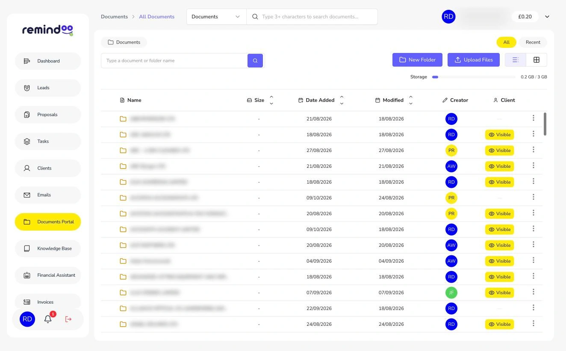
Task: Click the RD avatar in the sidebar footer
Action: pyautogui.click(x=27, y=319)
